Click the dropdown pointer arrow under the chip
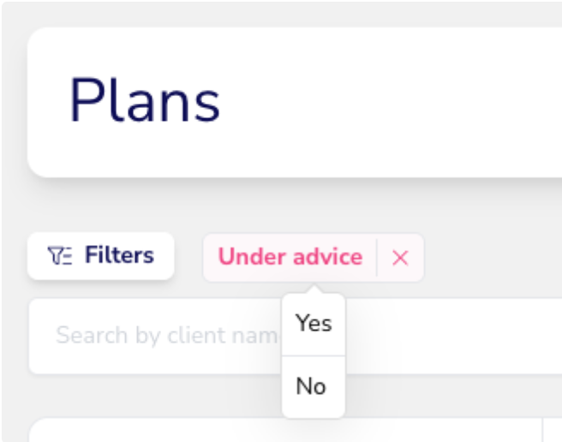 point(314,289)
